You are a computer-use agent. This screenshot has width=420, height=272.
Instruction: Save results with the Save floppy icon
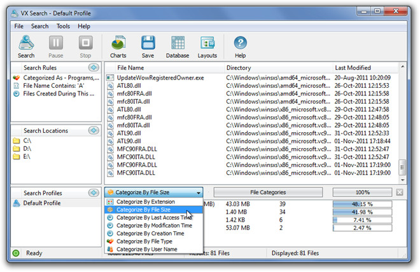pos(148,46)
